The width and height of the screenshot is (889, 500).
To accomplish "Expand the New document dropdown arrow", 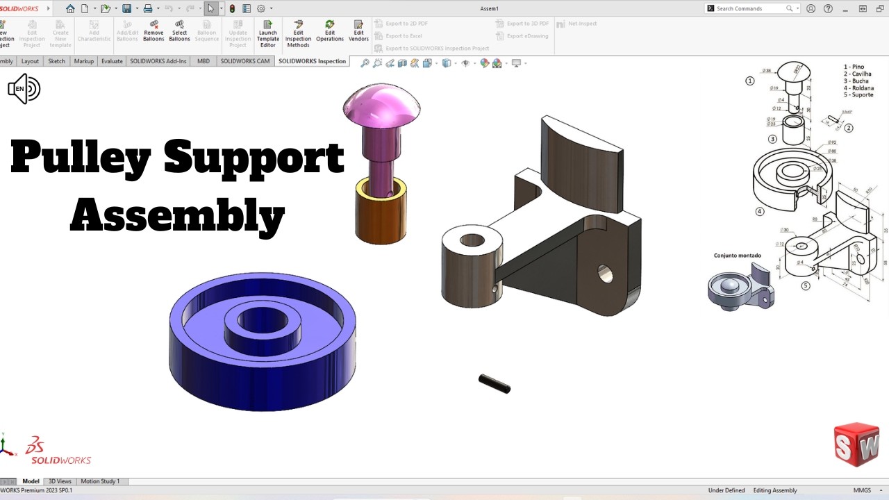I will [x=94, y=9].
